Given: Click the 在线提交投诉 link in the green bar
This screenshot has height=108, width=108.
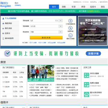Looking at the screenshot, I should click(93, 11).
